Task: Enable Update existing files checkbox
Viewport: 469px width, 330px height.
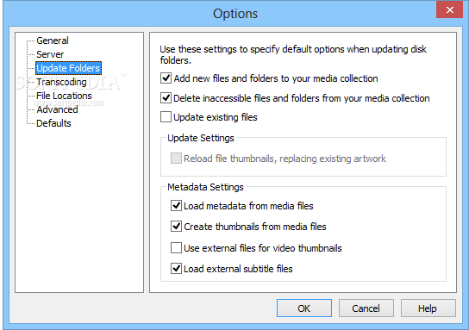Action: coord(166,117)
